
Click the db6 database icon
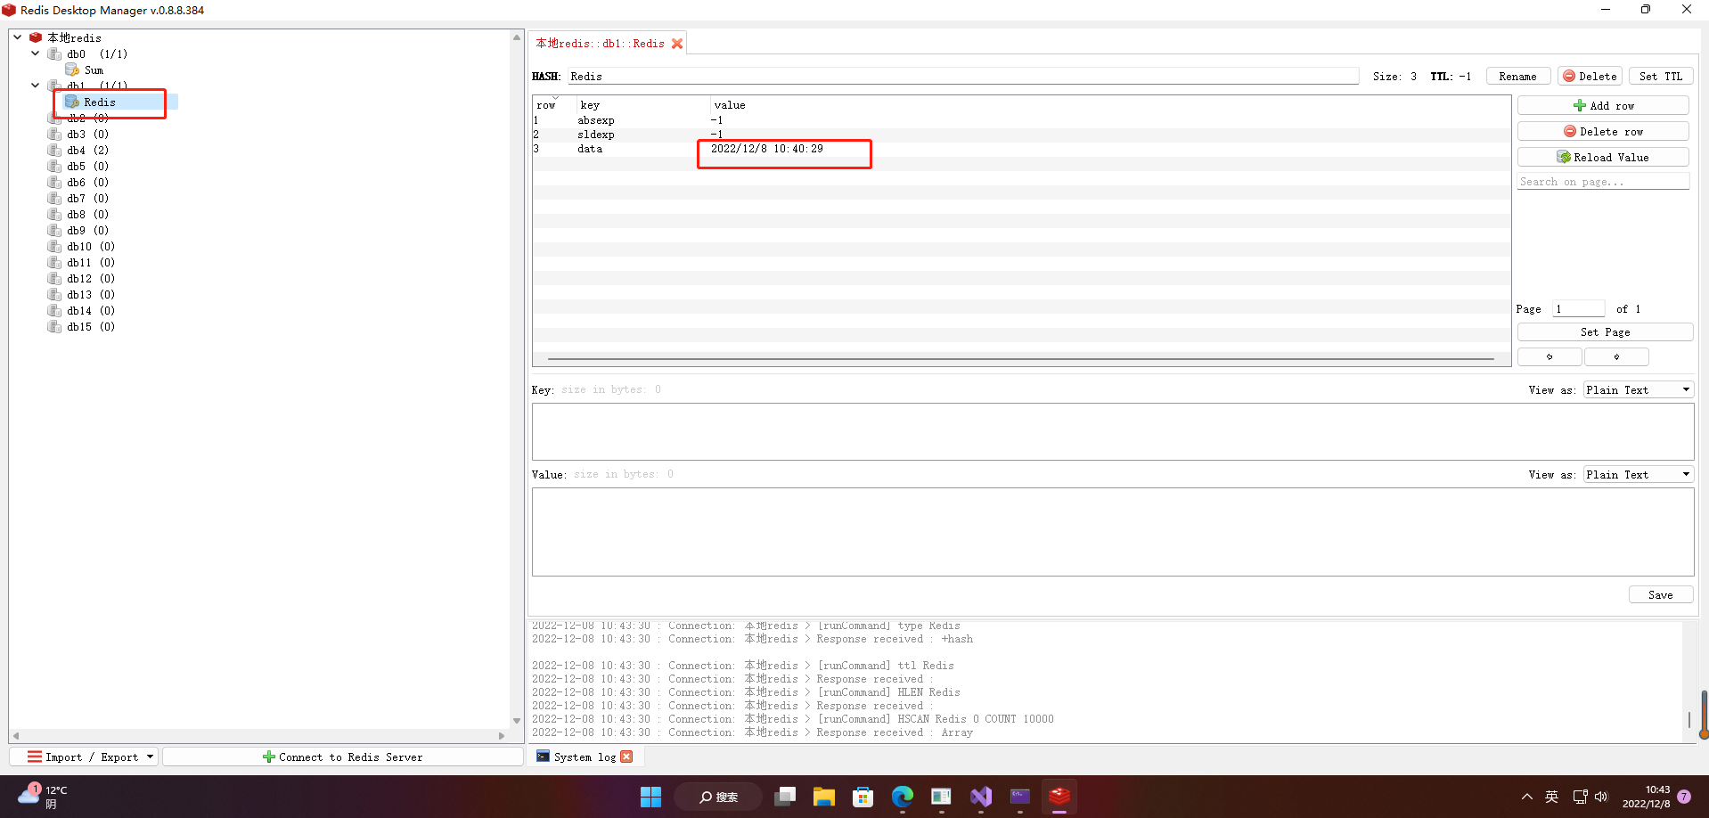[x=55, y=182]
